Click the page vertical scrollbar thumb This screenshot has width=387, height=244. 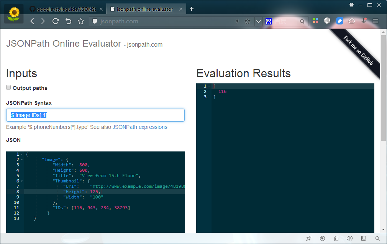(x=383, y=88)
